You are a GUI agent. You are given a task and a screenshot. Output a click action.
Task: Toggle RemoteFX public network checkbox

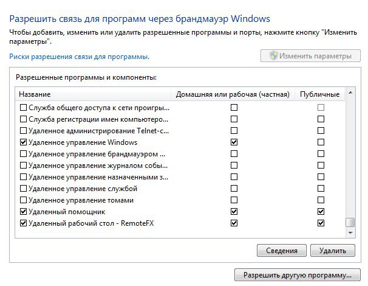[321, 223]
